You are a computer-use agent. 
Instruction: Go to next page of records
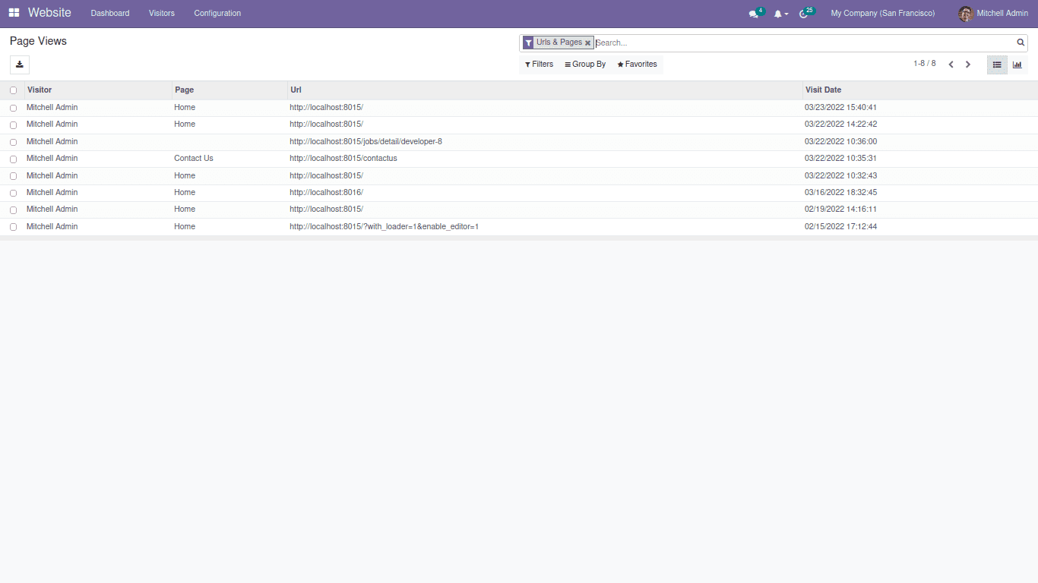pyautogui.click(x=968, y=65)
